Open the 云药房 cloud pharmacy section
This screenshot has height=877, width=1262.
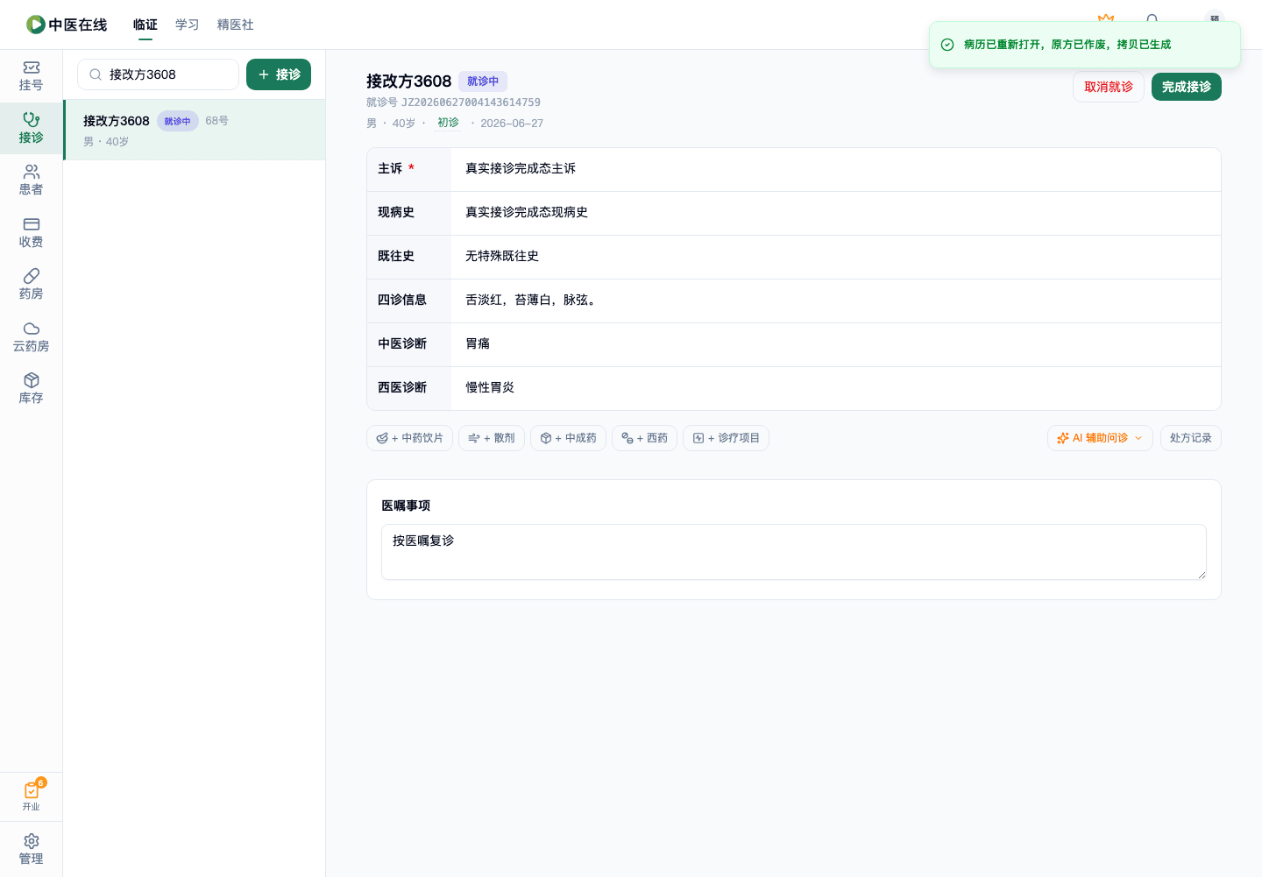click(31, 337)
